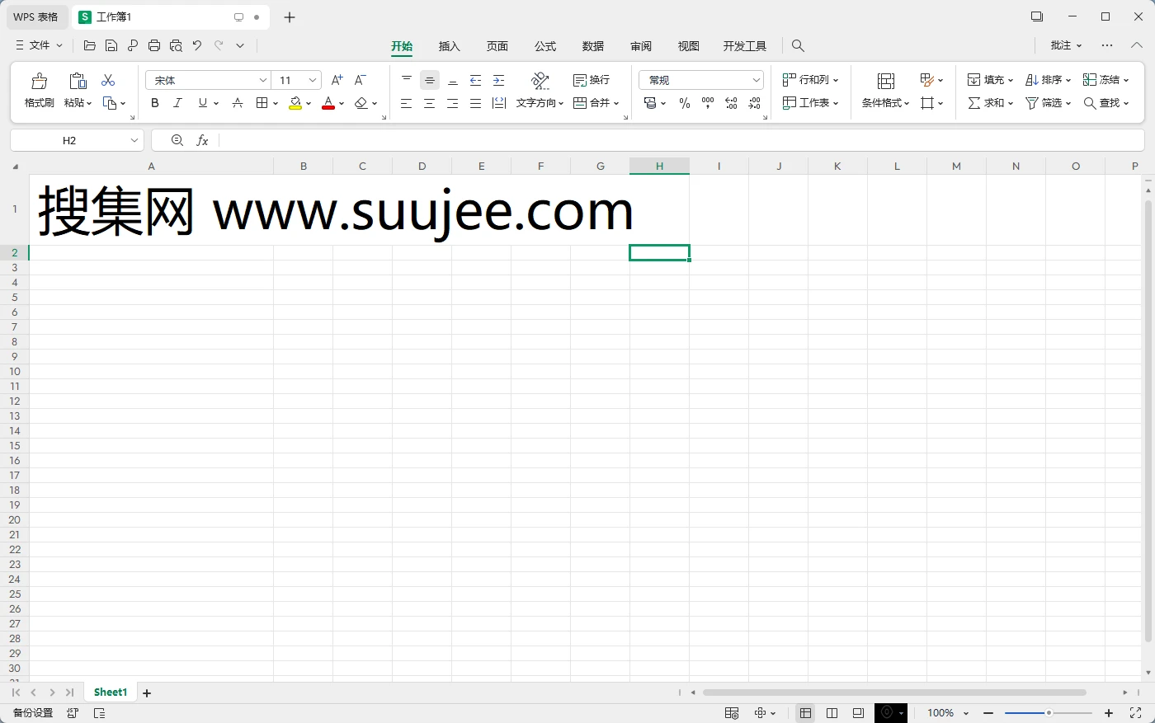Click the zoom slider handle in status bar
The height and width of the screenshot is (723, 1155).
1049,713
